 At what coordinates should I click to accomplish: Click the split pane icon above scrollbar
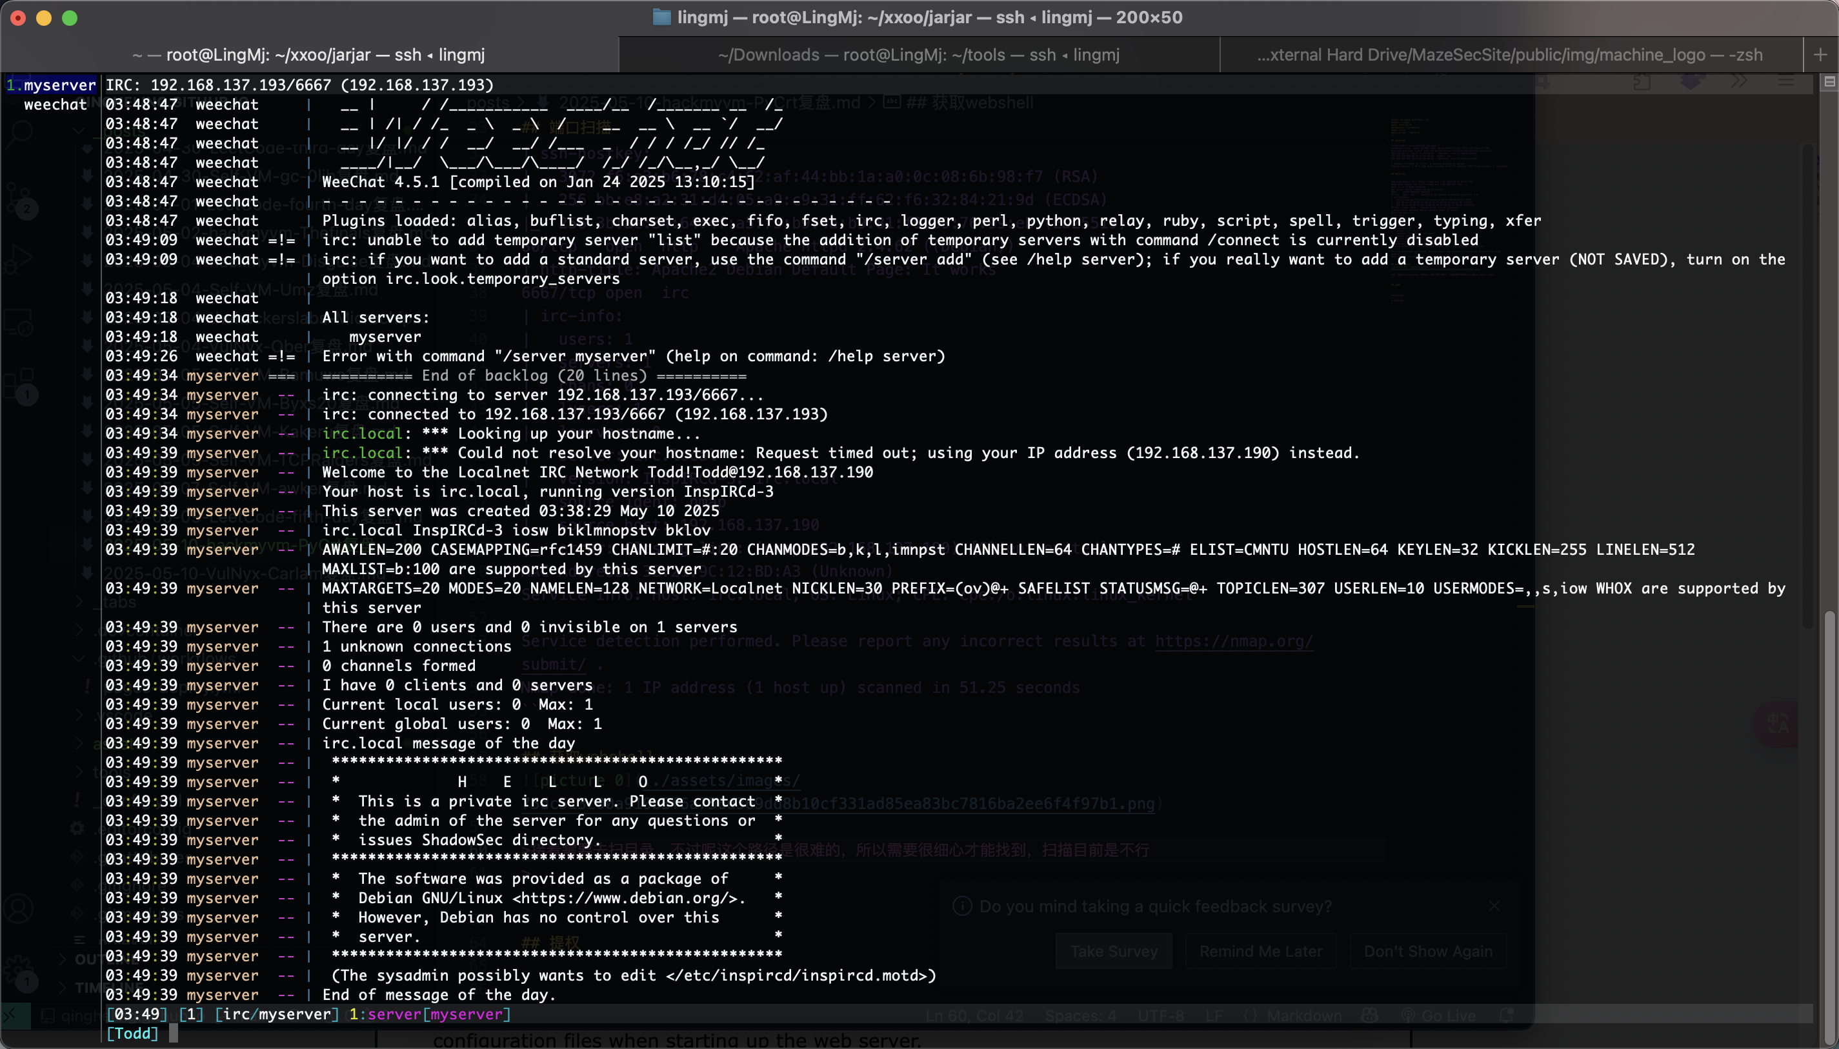1829,82
